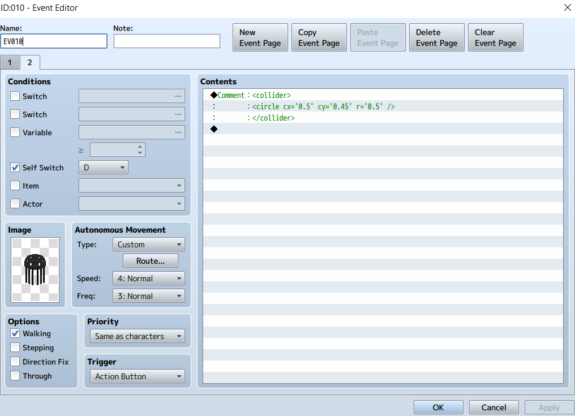Click the Copy Event Page button
Image resolution: width=575 pixels, height=416 pixels.
tap(319, 37)
